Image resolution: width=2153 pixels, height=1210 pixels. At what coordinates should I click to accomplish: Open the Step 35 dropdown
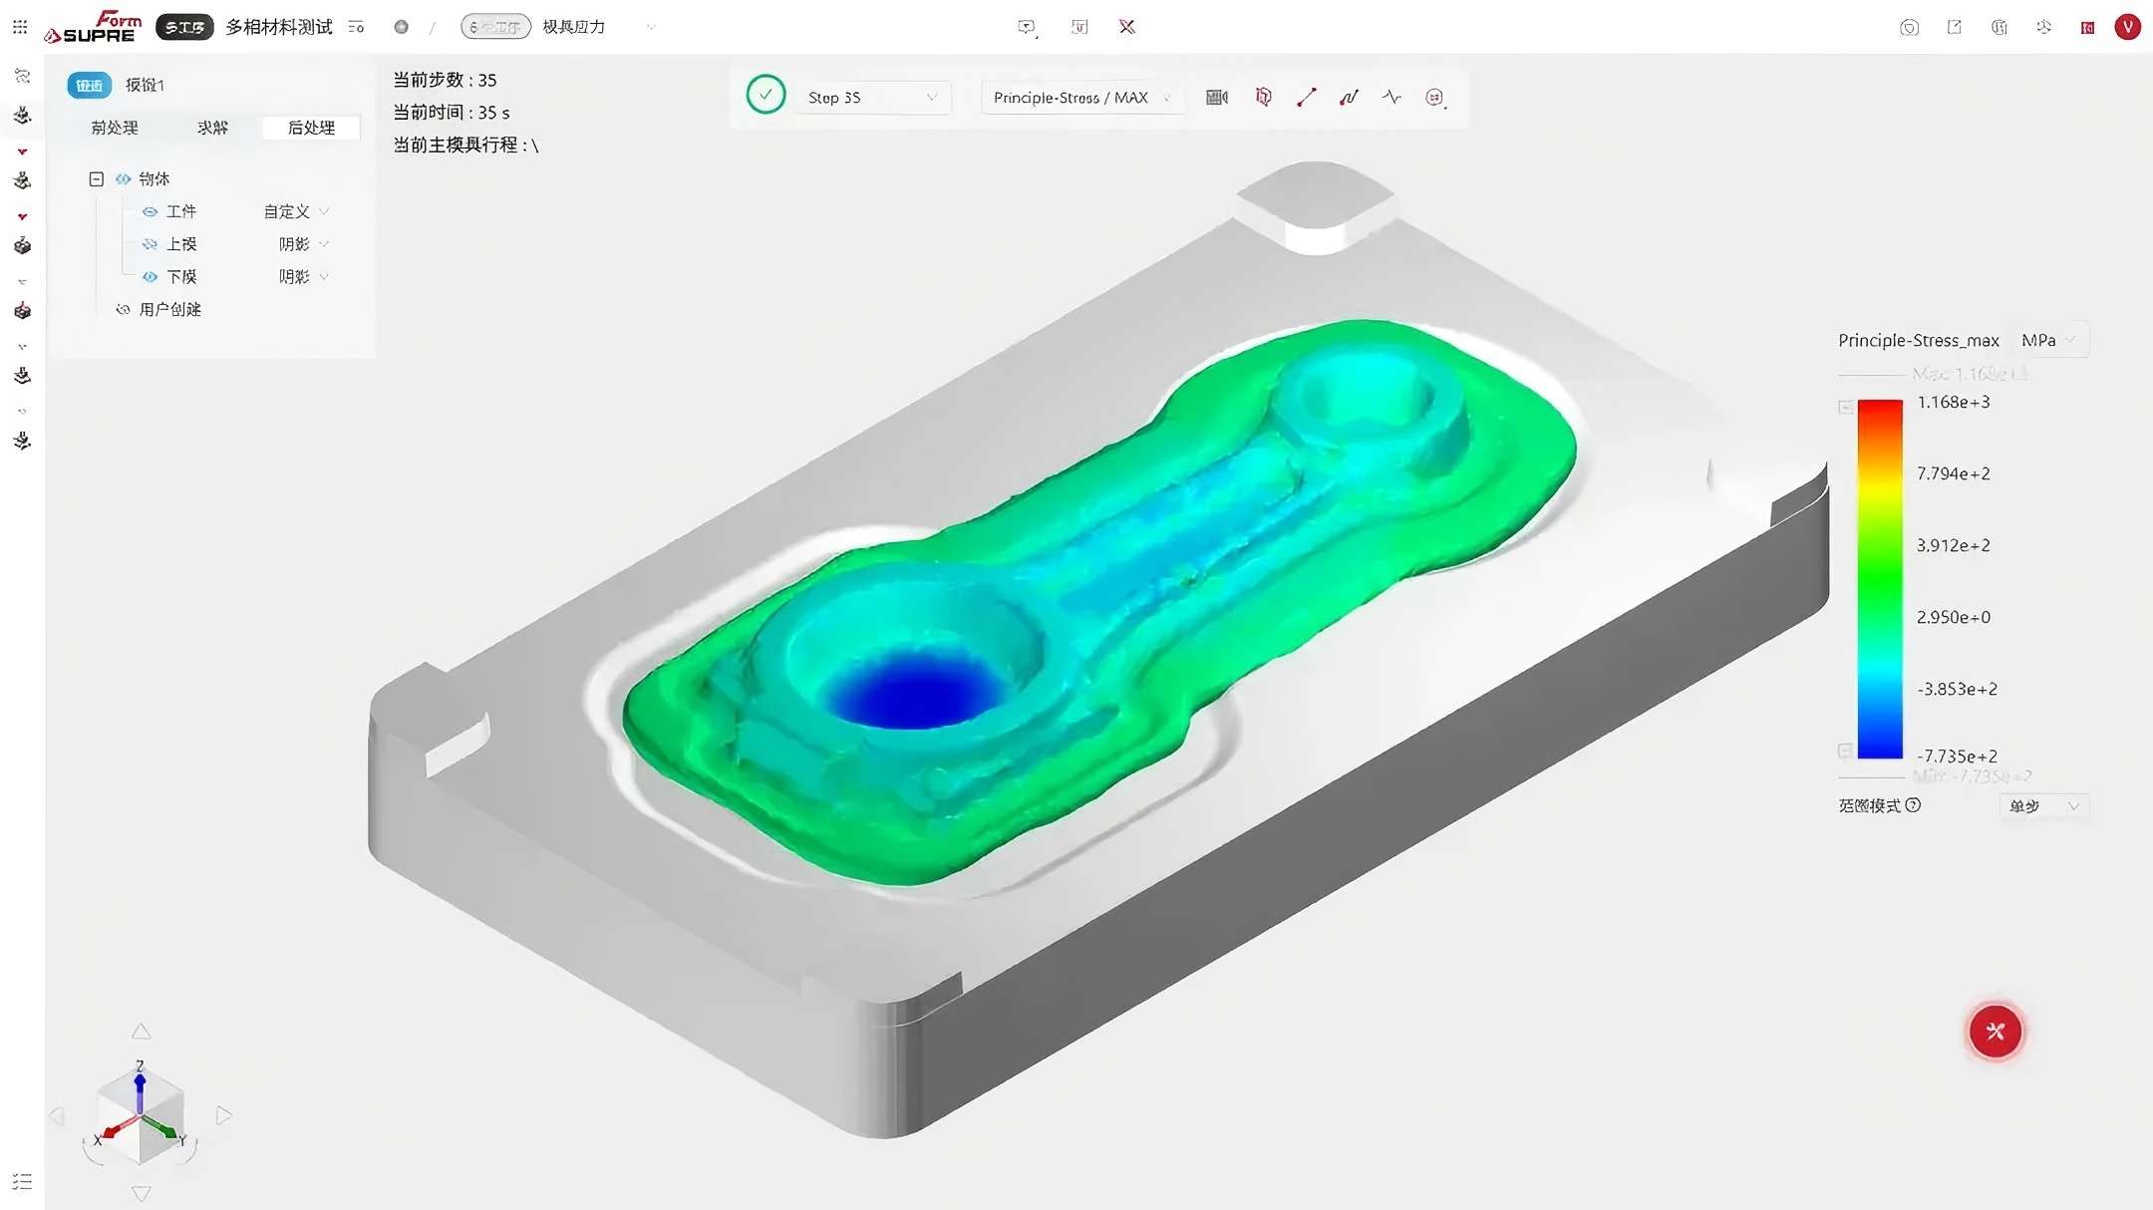coord(873,97)
